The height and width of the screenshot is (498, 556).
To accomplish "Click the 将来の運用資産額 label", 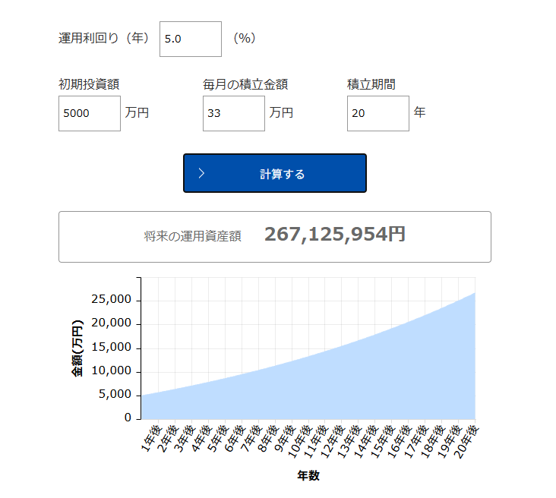I will pyautogui.click(x=193, y=236).
